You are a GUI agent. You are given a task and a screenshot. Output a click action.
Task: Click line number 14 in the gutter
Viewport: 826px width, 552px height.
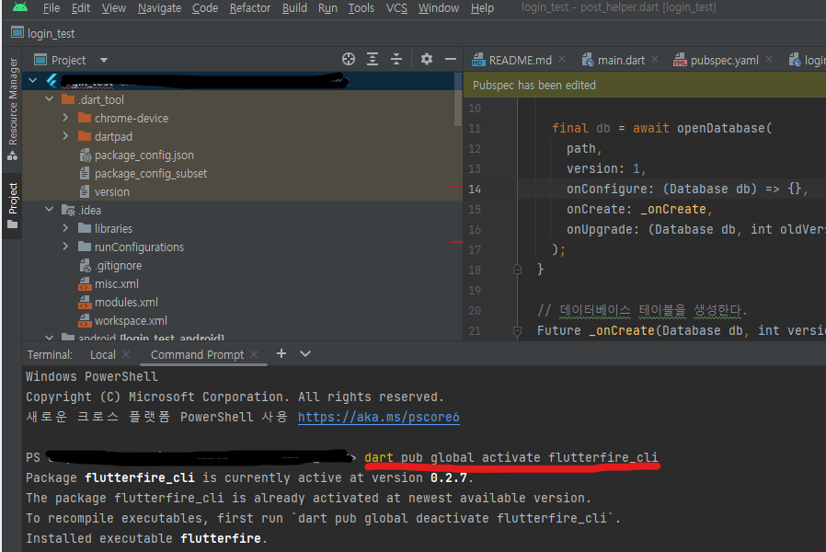click(x=475, y=190)
